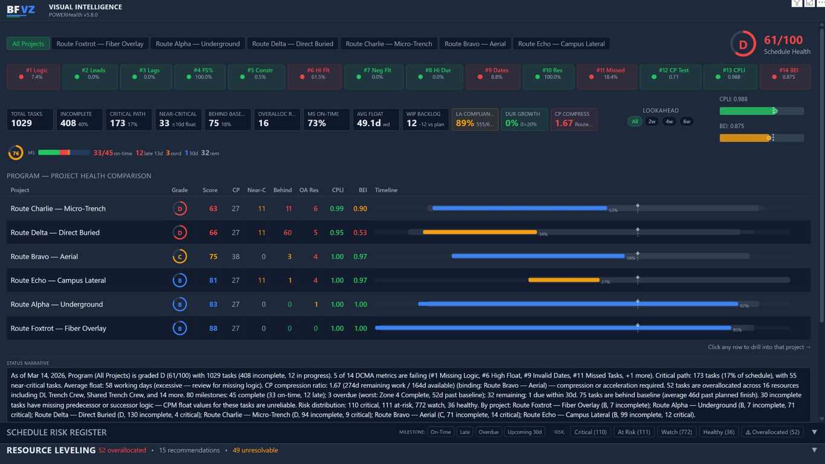The image size is (825, 464).
Task: Select Route Bravo's orange 'C' grade badge
Action: (179, 256)
